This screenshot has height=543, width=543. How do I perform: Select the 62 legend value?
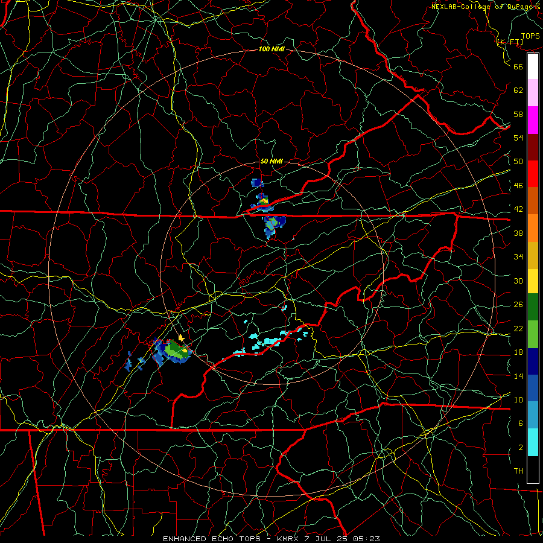pyautogui.click(x=518, y=91)
